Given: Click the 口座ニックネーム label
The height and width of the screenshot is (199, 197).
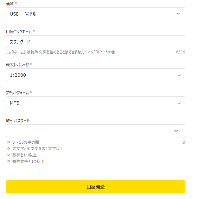Looking at the screenshot, I should pyautogui.click(x=19, y=31).
